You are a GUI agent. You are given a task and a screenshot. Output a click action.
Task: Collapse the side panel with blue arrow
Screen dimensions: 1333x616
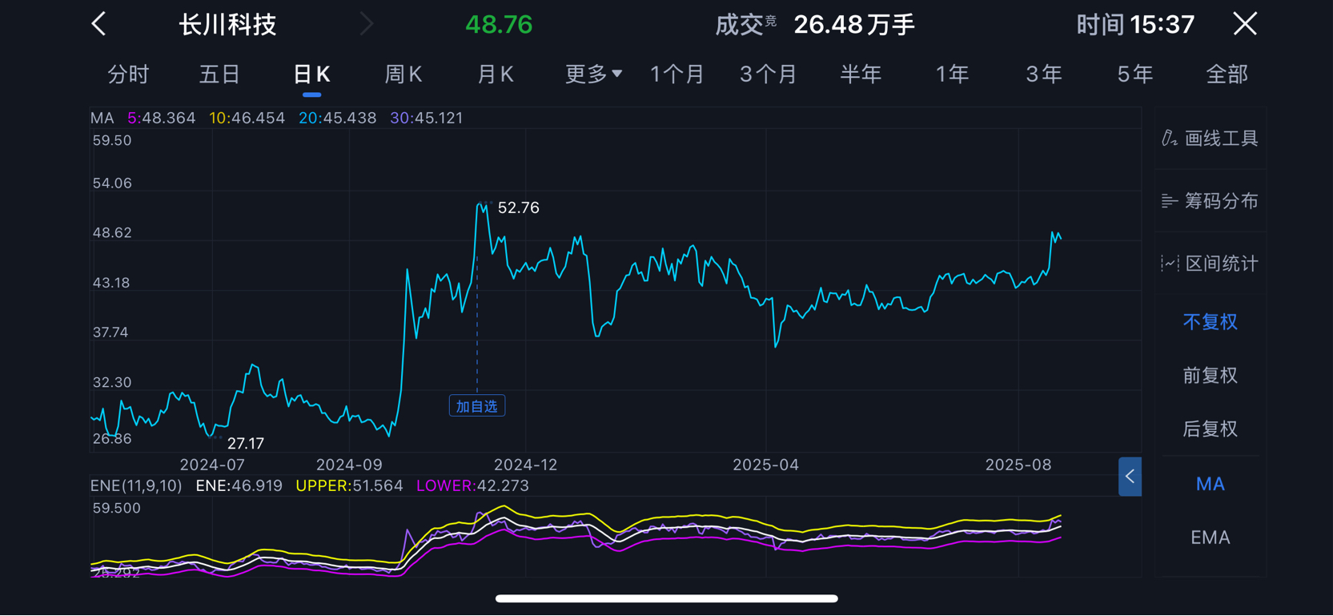pyautogui.click(x=1130, y=477)
